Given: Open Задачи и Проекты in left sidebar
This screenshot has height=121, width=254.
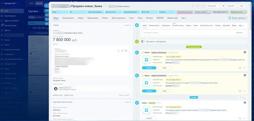Looking at the screenshot, I should point(11,21).
